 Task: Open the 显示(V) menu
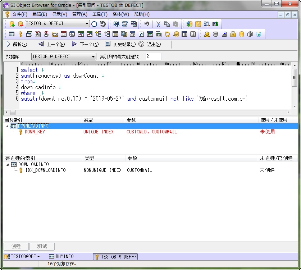click(60, 14)
